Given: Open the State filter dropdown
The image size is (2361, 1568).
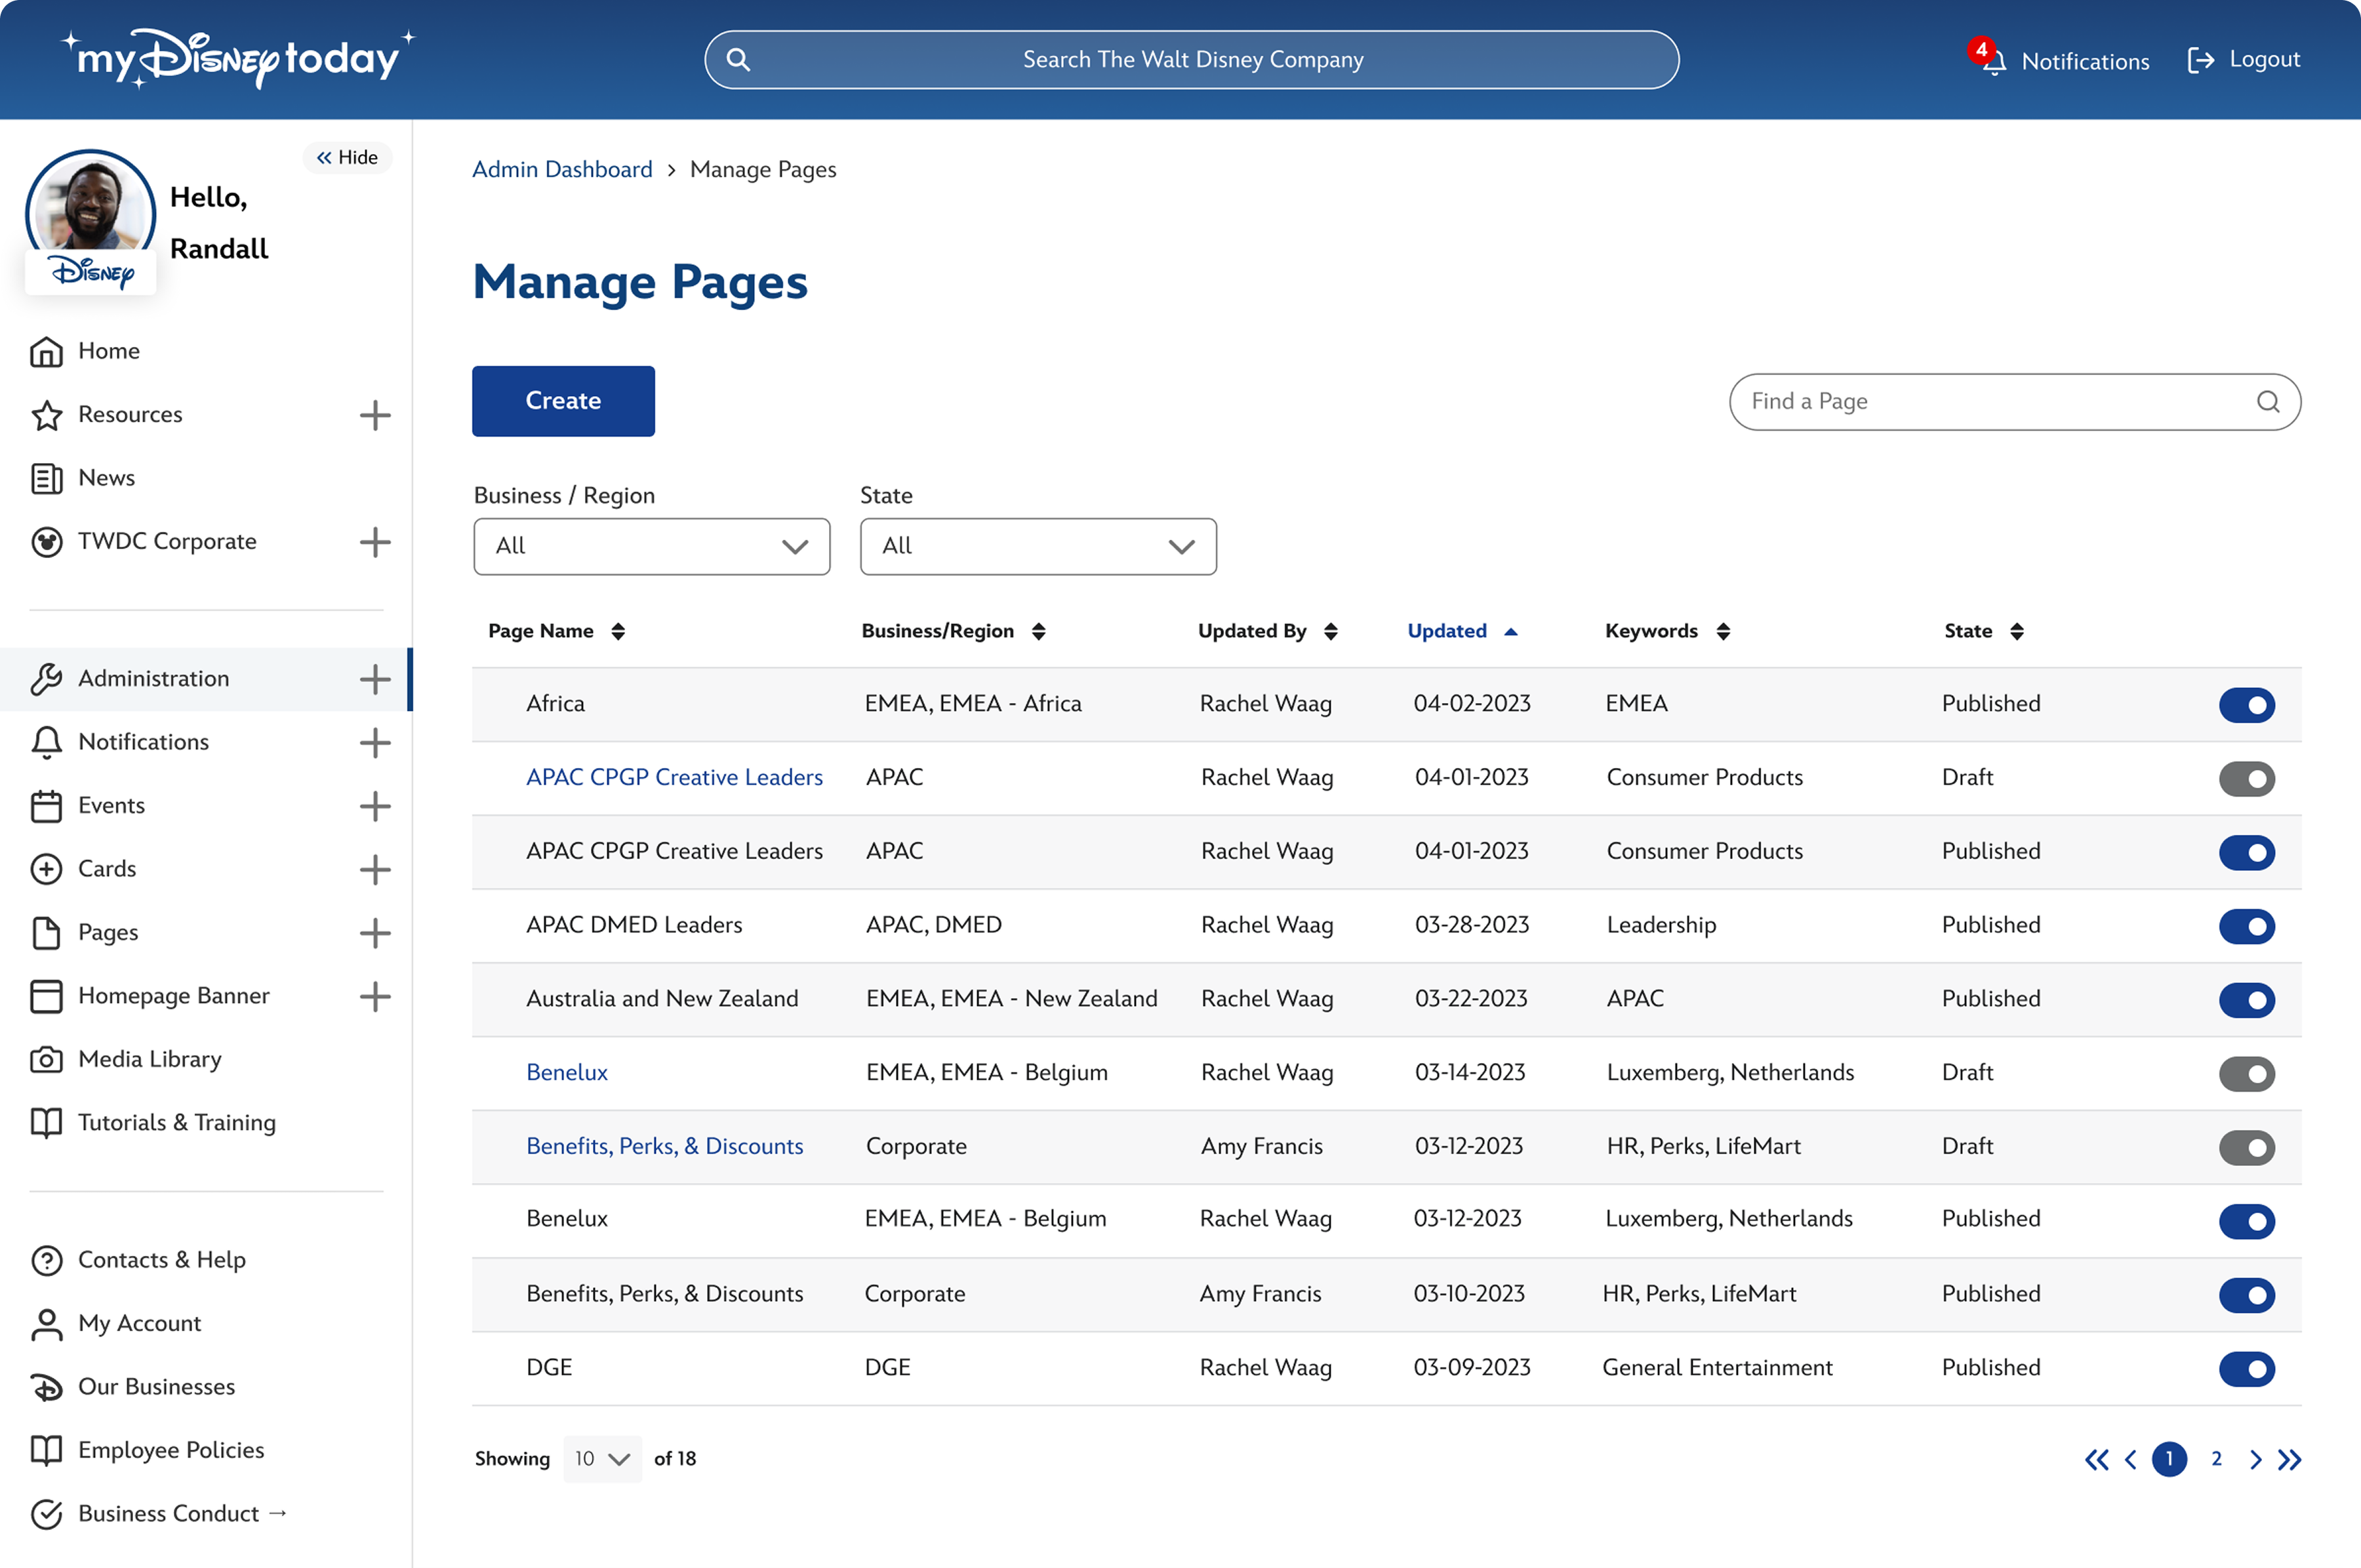Looking at the screenshot, I should tap(1037, 546).
